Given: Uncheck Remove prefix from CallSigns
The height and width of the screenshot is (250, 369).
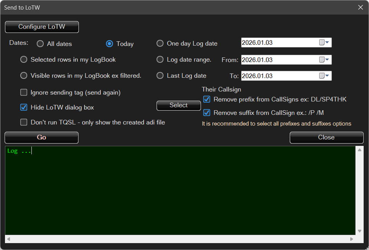Looking at the screenshot, I should tap(207, 100).
